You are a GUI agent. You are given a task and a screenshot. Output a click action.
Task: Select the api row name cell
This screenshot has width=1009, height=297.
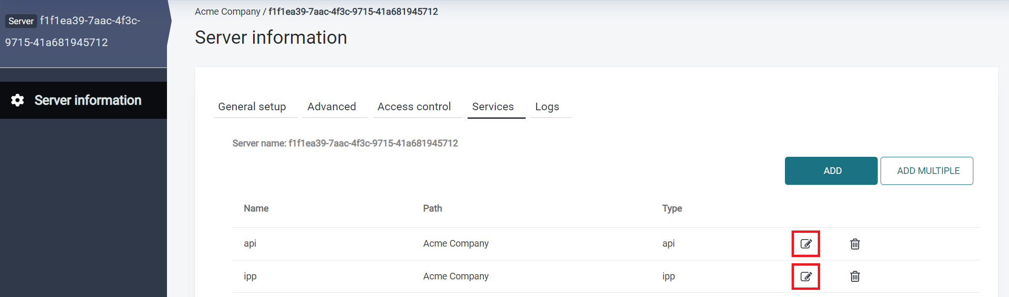(250, 244)
